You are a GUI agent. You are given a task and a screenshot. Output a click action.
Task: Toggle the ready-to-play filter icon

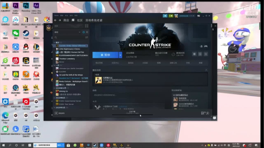point(87,32)
